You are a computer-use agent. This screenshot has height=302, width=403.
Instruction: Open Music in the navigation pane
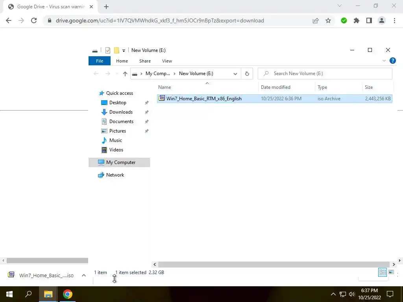coord(115,140)
